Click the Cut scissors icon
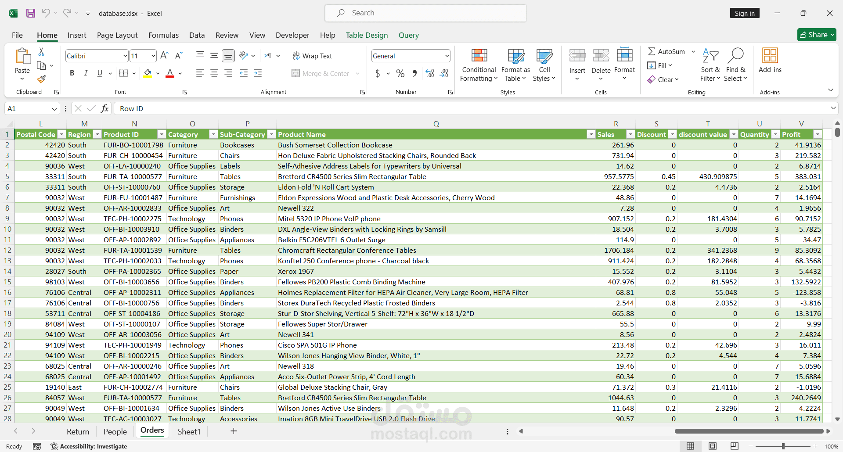 [x=41, y=52]
